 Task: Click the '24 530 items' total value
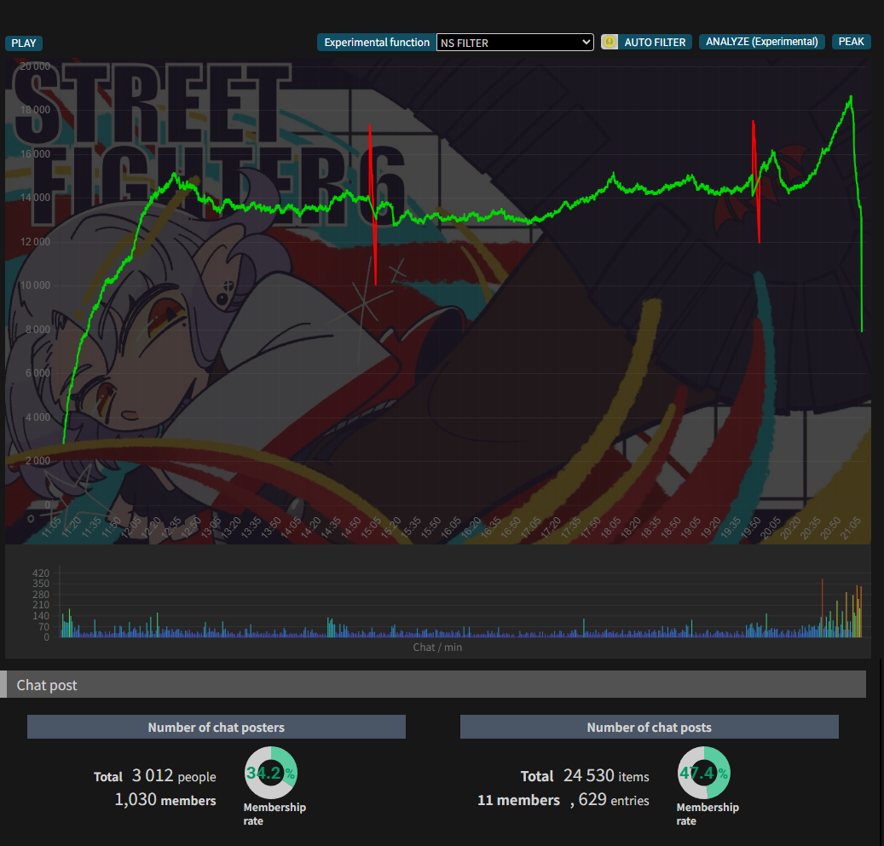tap(606, 776)
